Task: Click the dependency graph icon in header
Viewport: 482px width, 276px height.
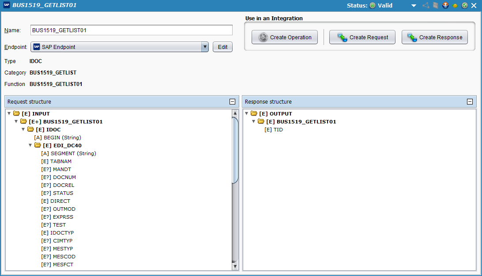Action: coord(426,6)
